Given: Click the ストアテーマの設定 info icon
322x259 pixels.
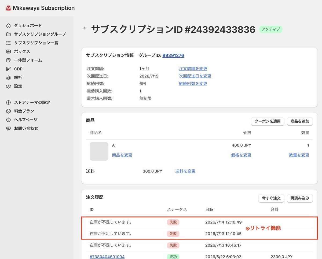Looking at the screenshot, I should pos(9,102).
